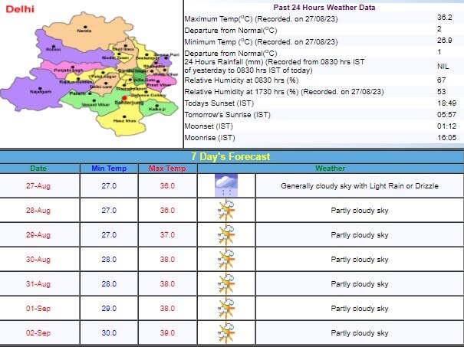464x347 pixels.
Task: Select Narela region on the Delhi map
Action: pyautogui.click(x=84, y=32)
